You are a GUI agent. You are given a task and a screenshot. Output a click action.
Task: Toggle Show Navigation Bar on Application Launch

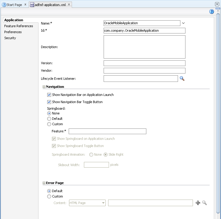pyautogui.click(x=49, y=95)
